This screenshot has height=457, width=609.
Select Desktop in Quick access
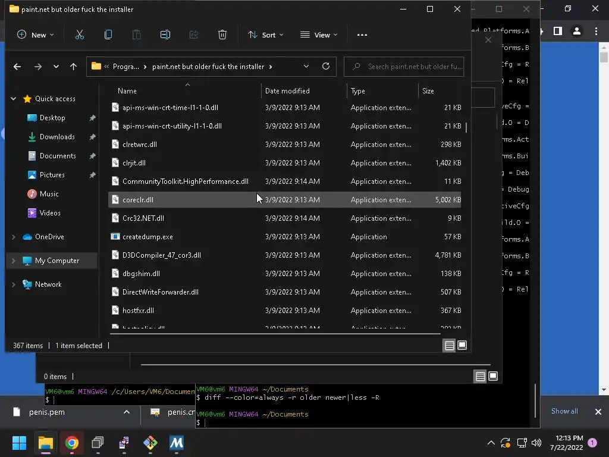(52, 118)
